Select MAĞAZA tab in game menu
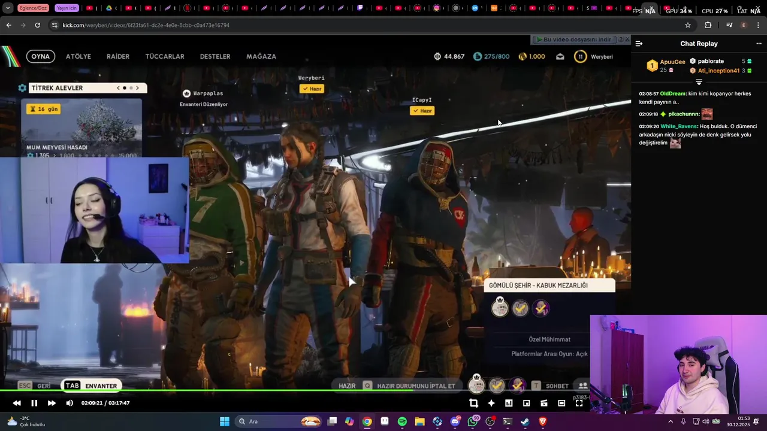This screenshot has height=431, width=767. [x=261, y=56]
